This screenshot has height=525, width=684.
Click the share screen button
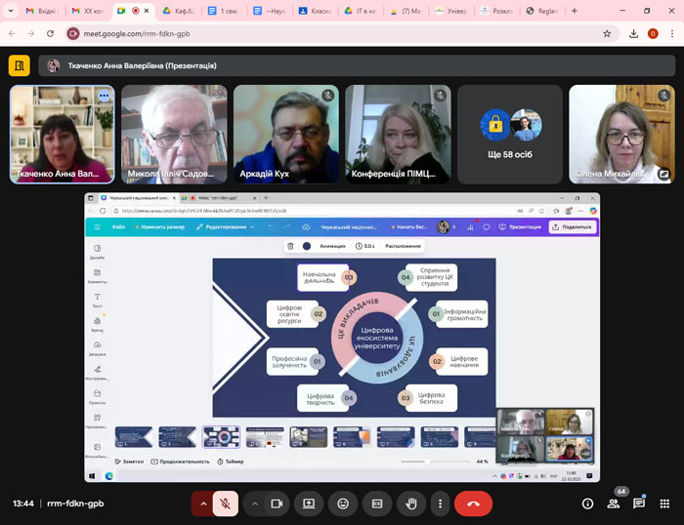(x=309, y=504)
